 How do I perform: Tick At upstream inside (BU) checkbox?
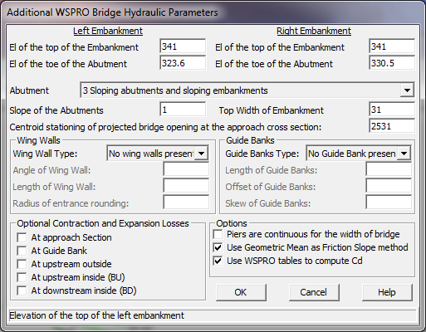22,277
